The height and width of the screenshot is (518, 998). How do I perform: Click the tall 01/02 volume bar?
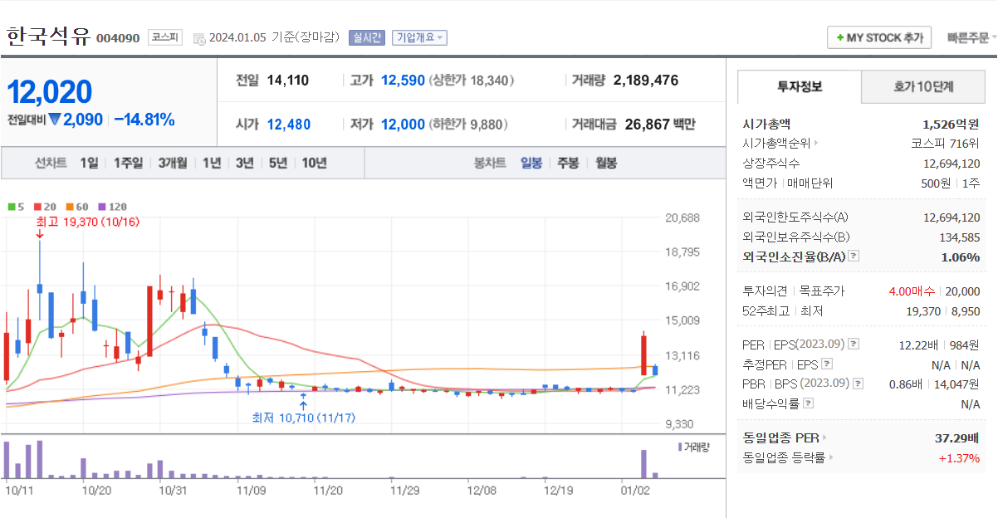click(x=643, y=464)
